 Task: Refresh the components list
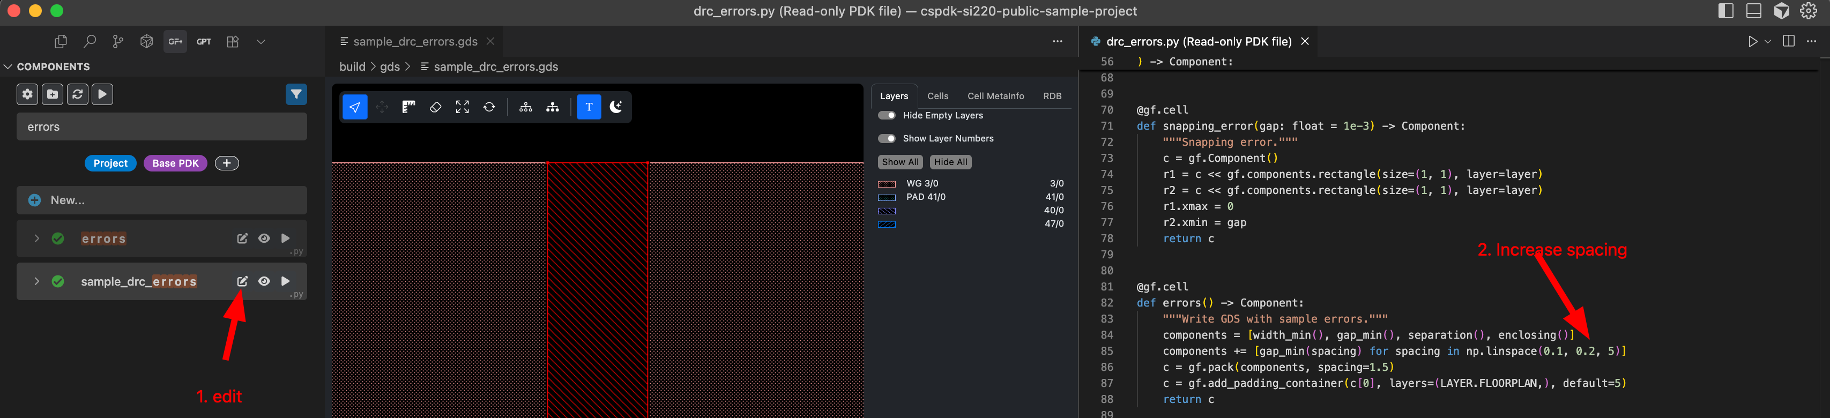[77, 94]
